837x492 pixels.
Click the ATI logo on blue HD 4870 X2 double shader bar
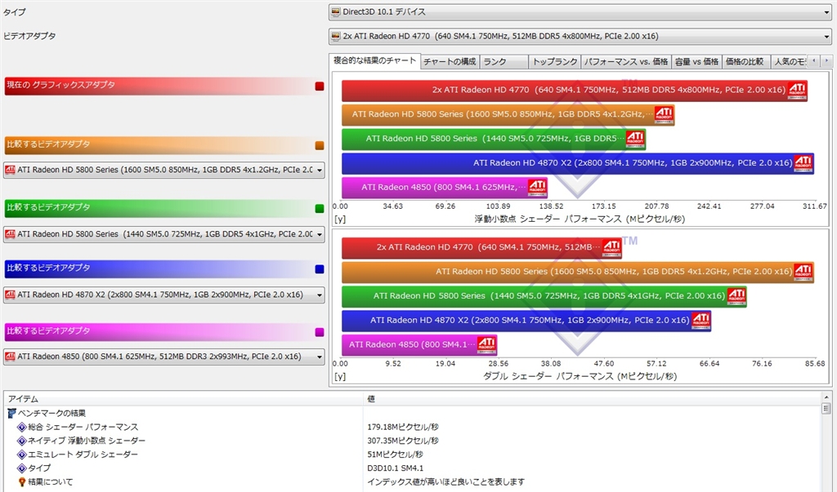pos(700,321)
